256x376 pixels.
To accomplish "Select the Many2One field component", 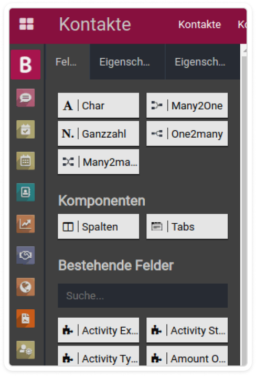I will pos(187,106).
